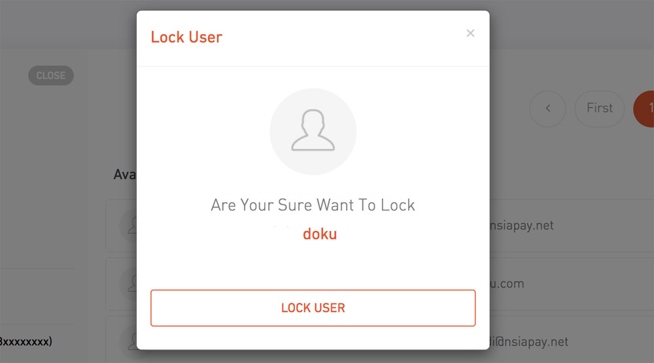Screen dimensions: 654x363
Task: Open the di@nsiapay.net email entry
Action: 529,341
